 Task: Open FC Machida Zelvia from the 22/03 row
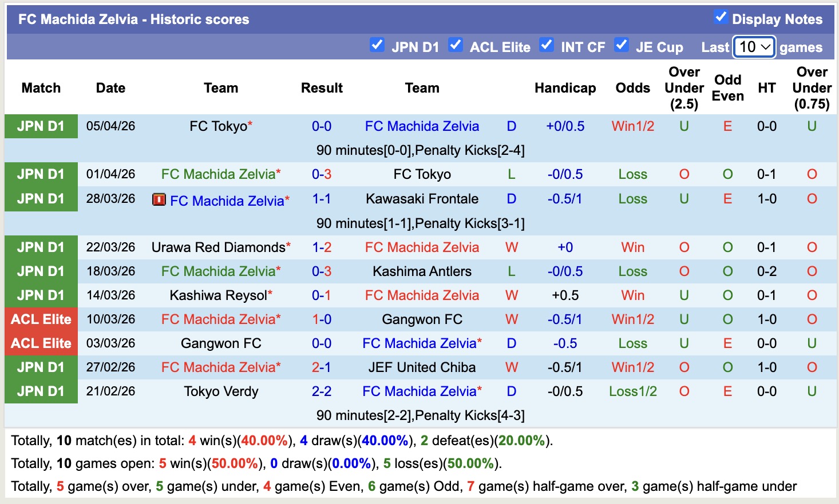point(422,247)
